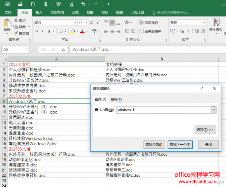Viewport: 226px width, 187px height.
Task: Click the font color red A swatch
Action: pyautogui.click(x=82, y=31)
